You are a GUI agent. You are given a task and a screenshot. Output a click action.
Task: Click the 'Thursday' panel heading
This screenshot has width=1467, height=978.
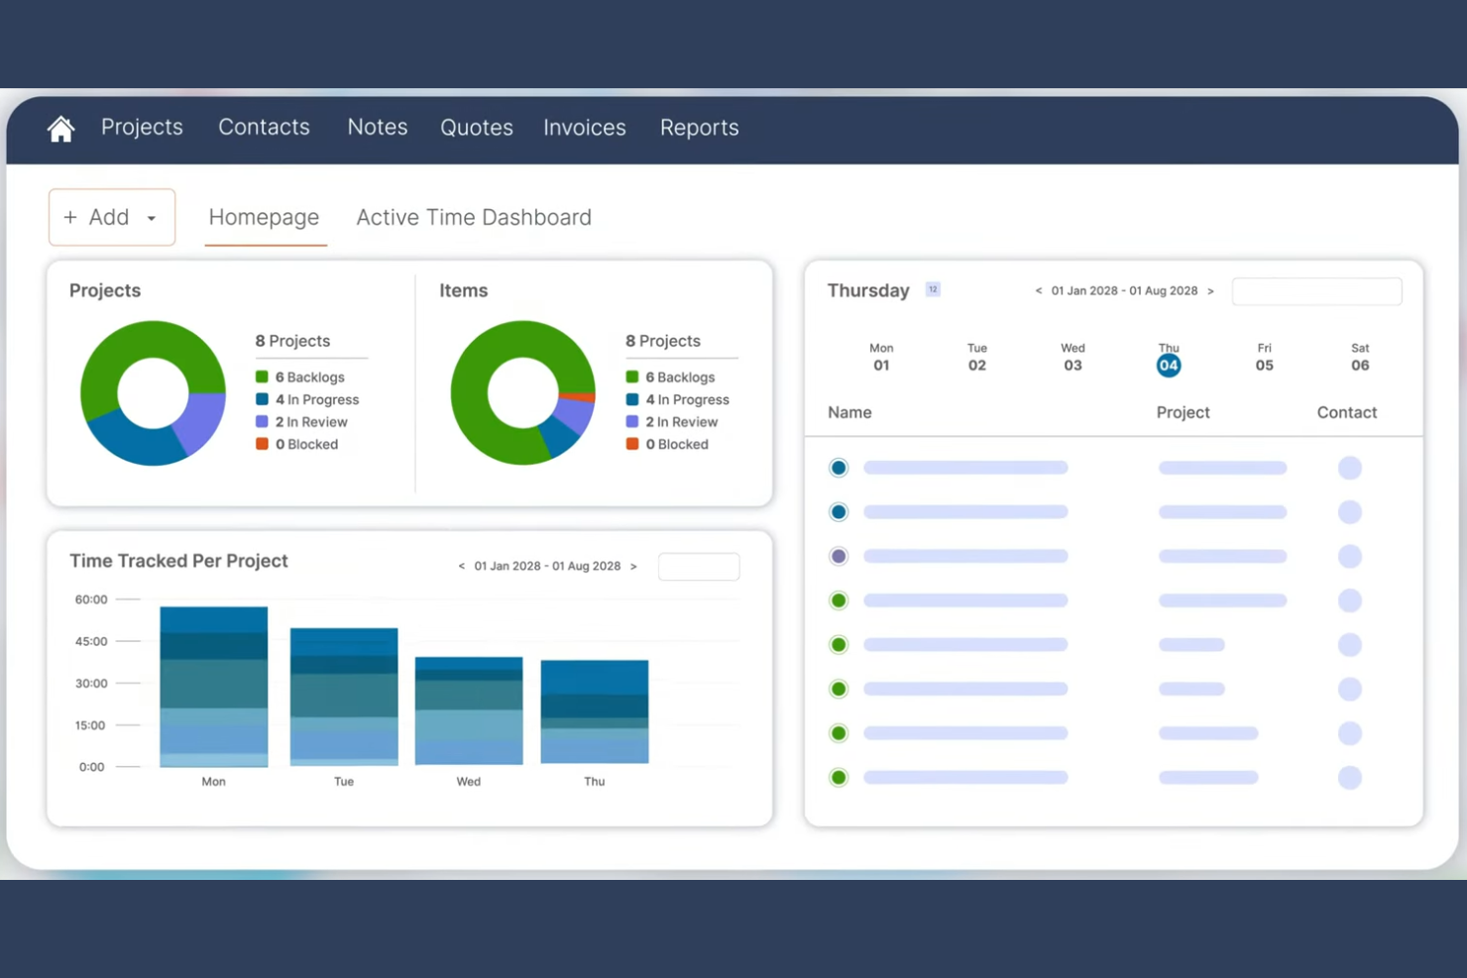[868, 290]
